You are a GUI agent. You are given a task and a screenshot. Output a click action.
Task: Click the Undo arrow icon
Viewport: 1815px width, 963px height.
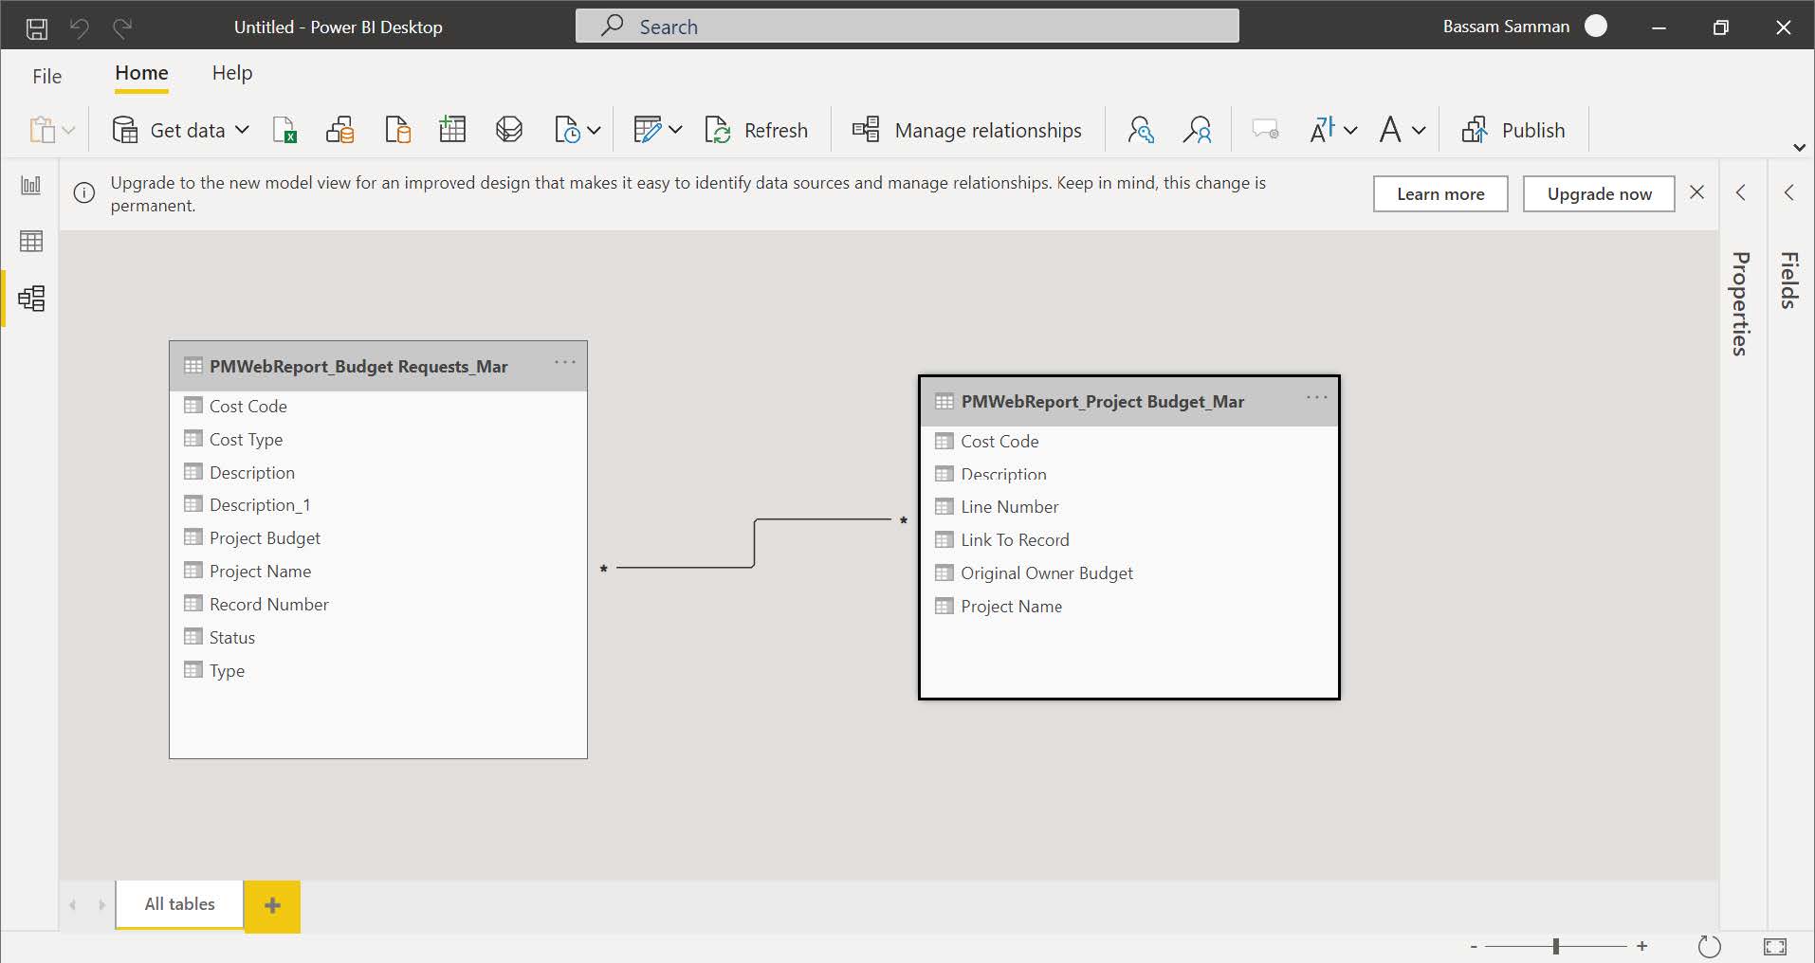coord(80,28)
